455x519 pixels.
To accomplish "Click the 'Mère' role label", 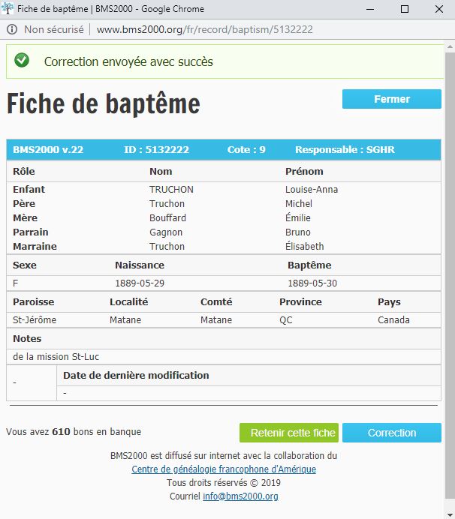I will 25,217.
